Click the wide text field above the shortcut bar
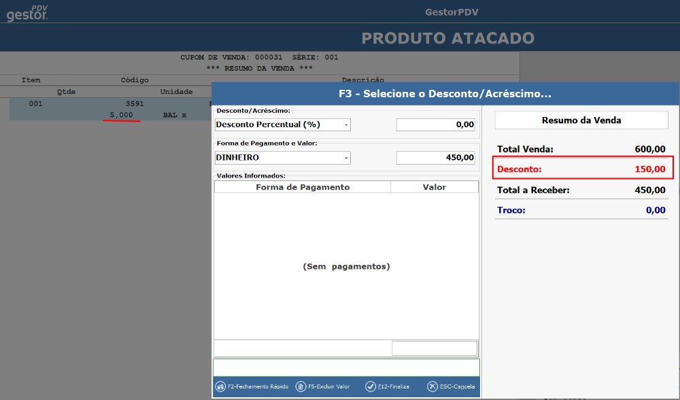This screenshot has height=400, width=680. click(x=346, y=368)
